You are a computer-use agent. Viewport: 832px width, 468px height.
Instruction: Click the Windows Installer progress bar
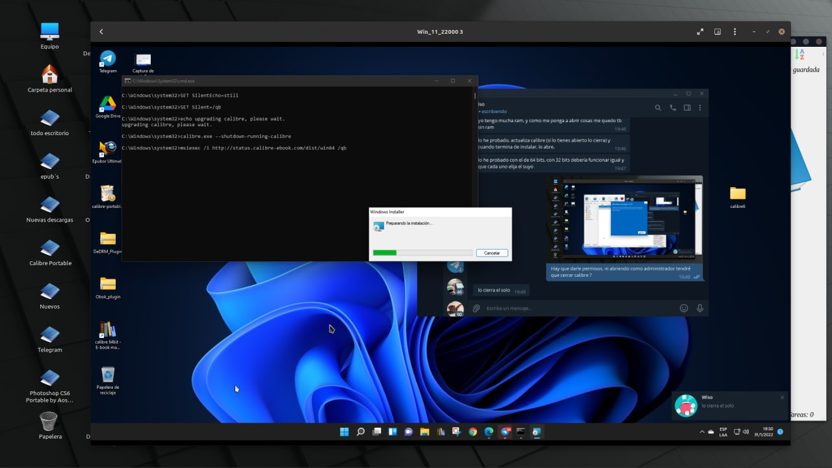coord(422,253)
